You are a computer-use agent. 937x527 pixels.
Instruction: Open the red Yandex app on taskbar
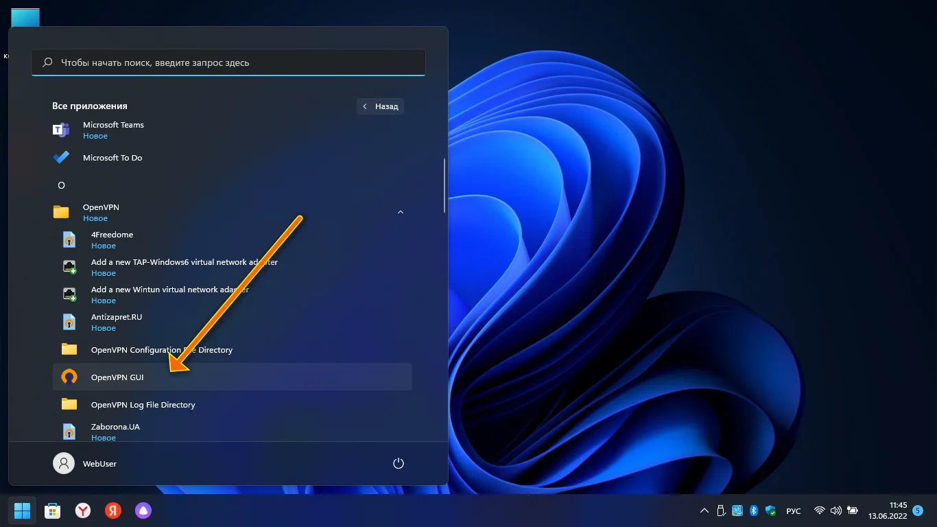tap(112, 510)
